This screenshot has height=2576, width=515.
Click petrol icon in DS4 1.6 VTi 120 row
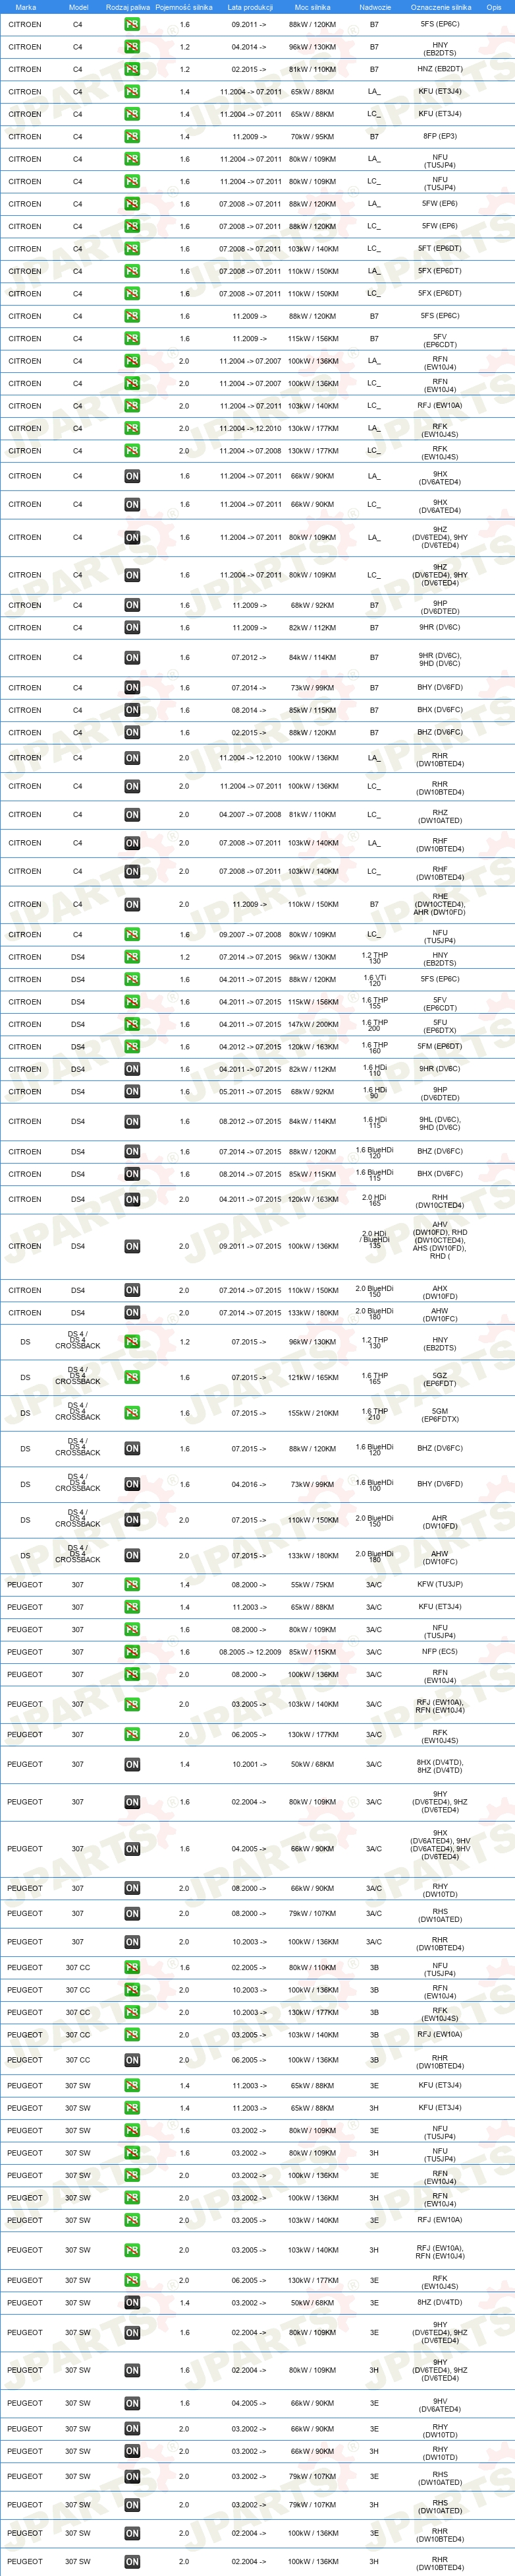coord(132,980)
